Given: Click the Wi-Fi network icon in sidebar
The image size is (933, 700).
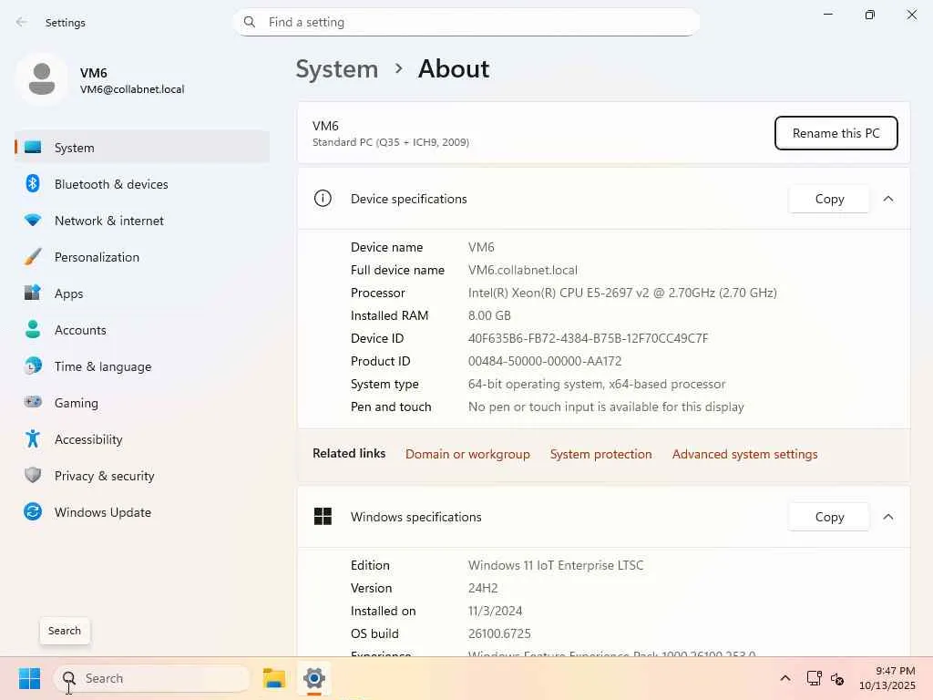Looking at the screenshot, I should [x=33, y=221].
